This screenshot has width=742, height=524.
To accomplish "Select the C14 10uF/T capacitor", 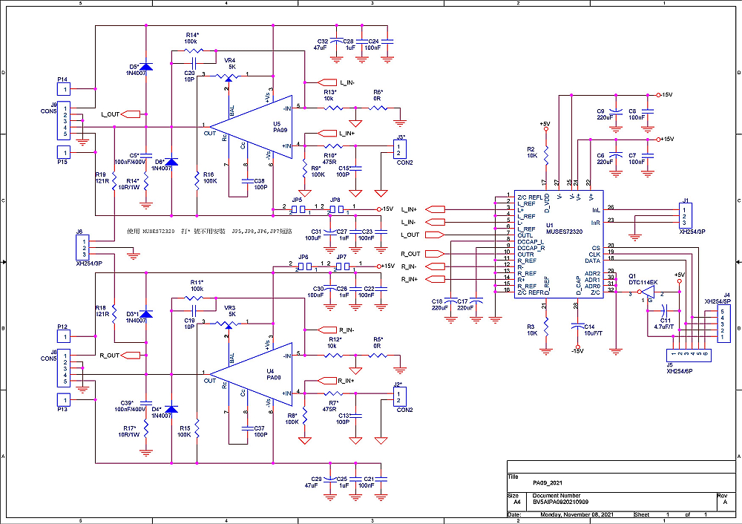I will coord(577,326).
